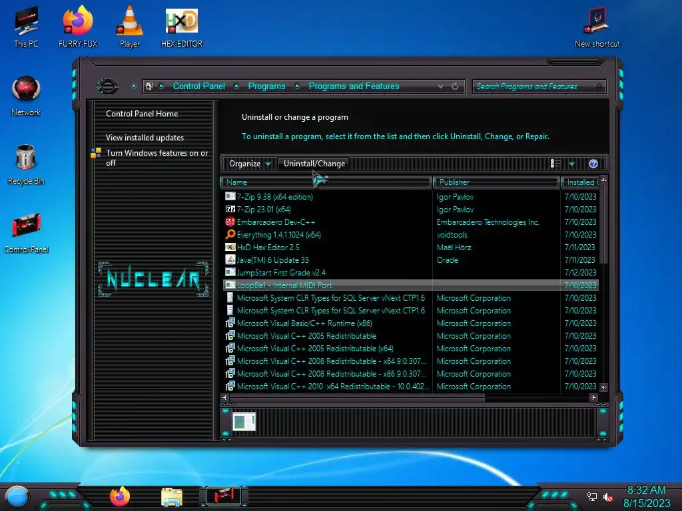Click the Search Programs and Features field
The width and height of the screenshot is (682, 511).
click(539, 86)
